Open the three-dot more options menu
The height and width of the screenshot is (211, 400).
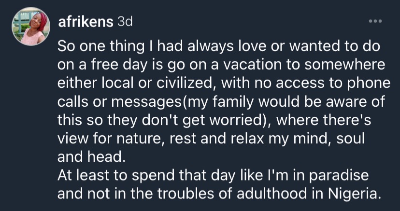pyautogui.click(x=375, y=22)
